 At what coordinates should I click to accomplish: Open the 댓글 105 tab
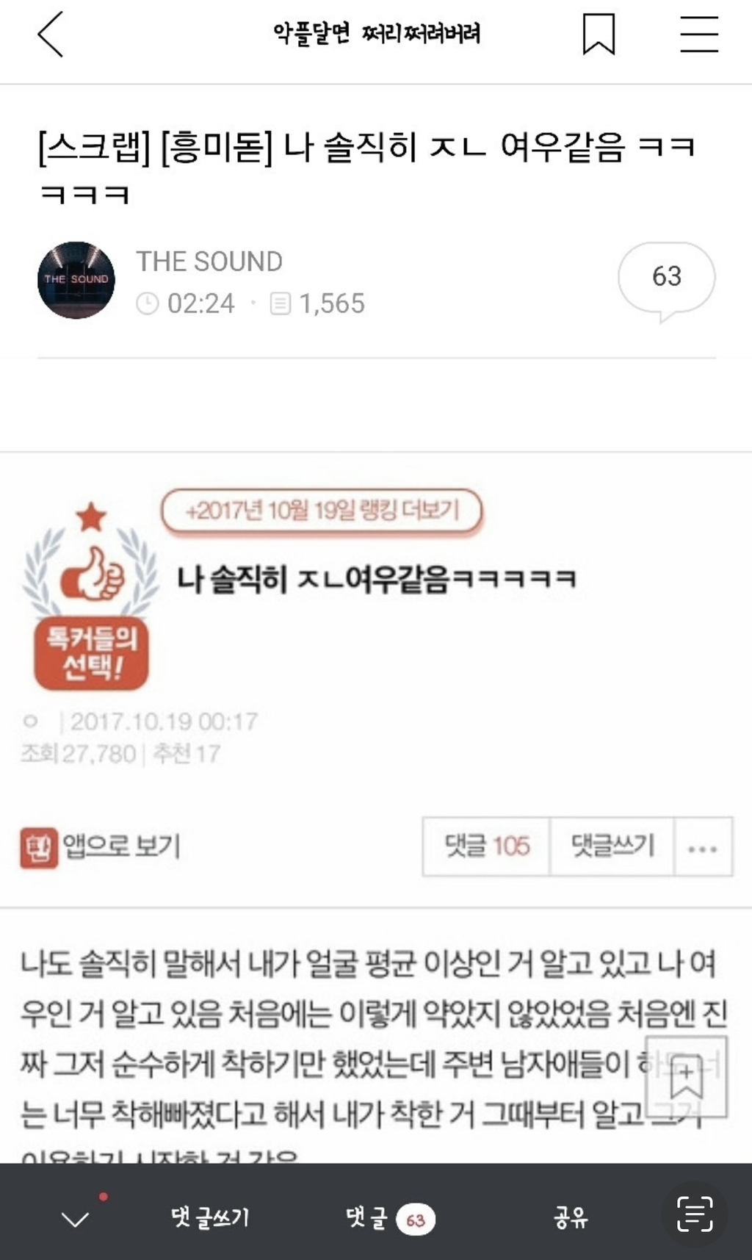[486, 846]
